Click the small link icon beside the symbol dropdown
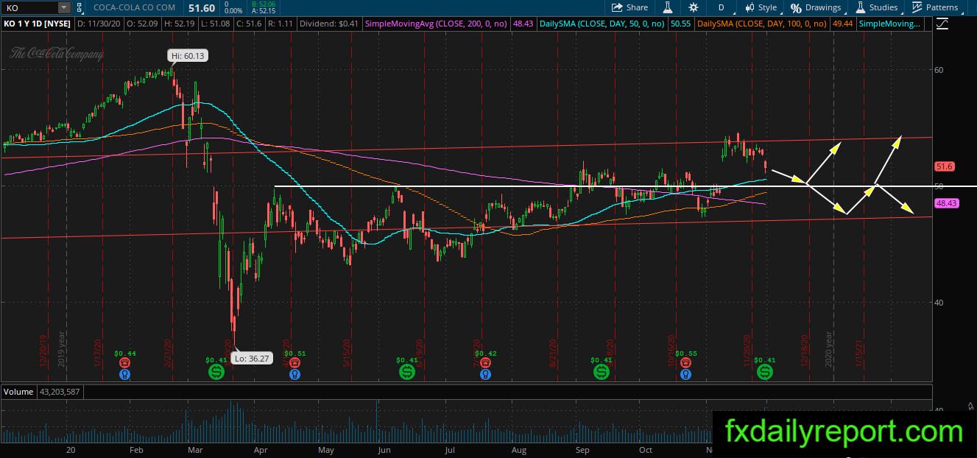 click(x=80, y=7)
